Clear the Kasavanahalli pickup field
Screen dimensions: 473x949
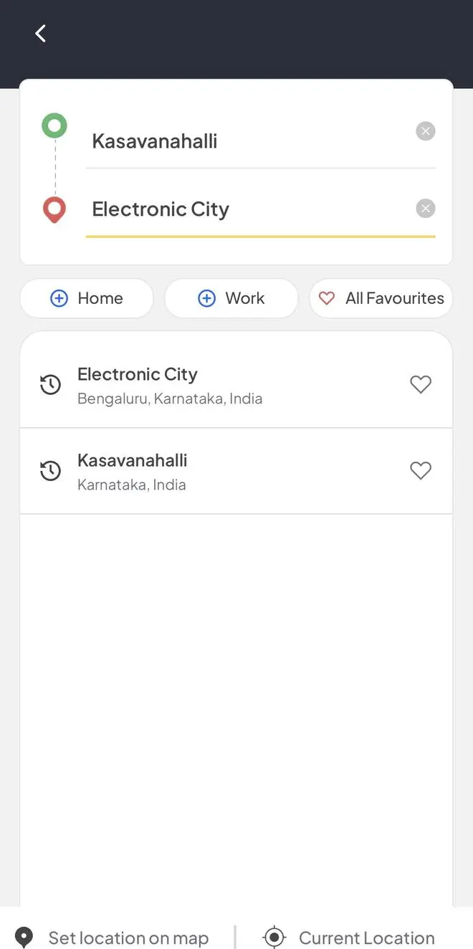point(426,131)
